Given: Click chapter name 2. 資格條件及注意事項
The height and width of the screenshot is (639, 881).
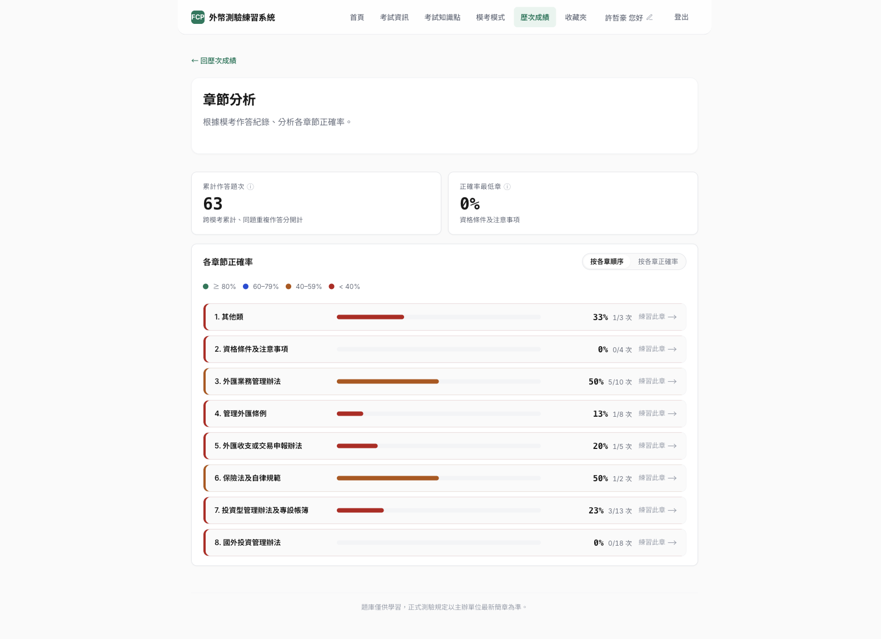Looking at the screenshot, I should [x=251, y=350].
